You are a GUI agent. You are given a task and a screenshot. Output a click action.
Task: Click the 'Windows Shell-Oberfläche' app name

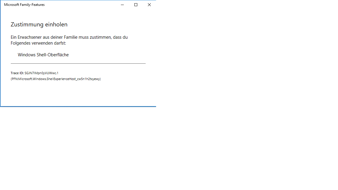[x=43, y=55]
